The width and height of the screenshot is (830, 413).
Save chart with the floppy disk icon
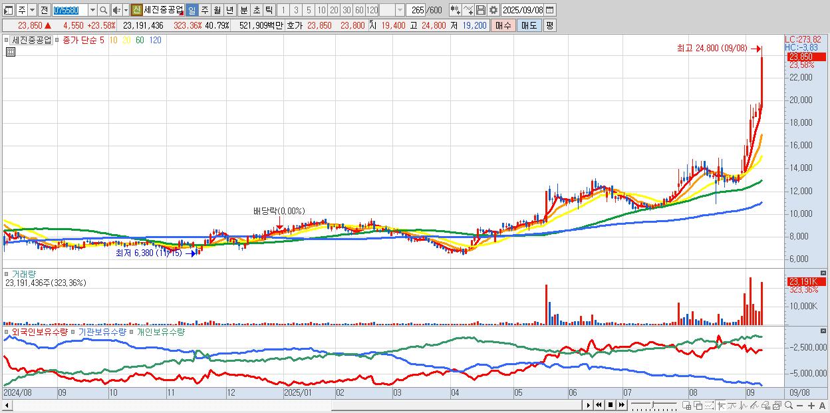481,10
